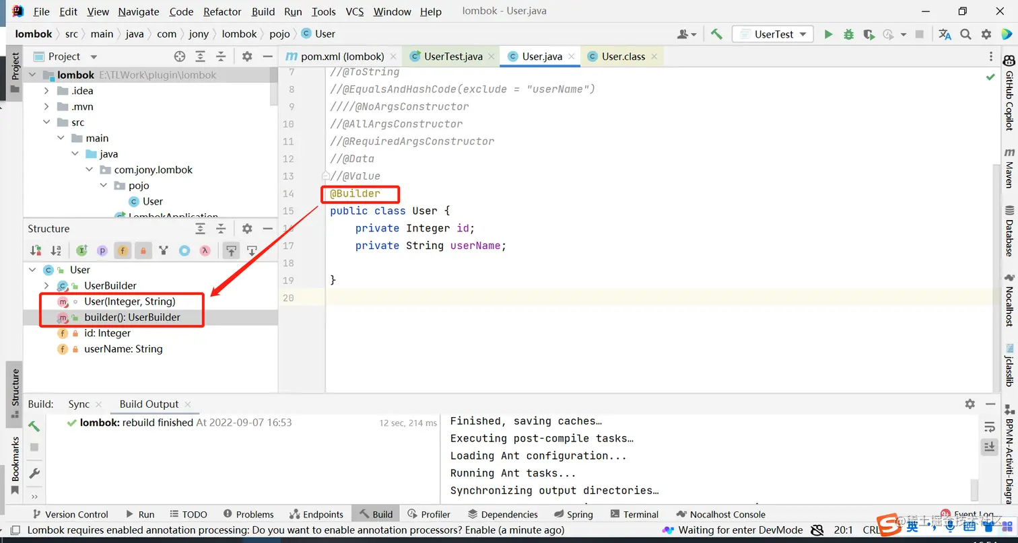1018x543 pixels.
Task: Expand all nodes in Structure panel
Action: click(200, 229)
